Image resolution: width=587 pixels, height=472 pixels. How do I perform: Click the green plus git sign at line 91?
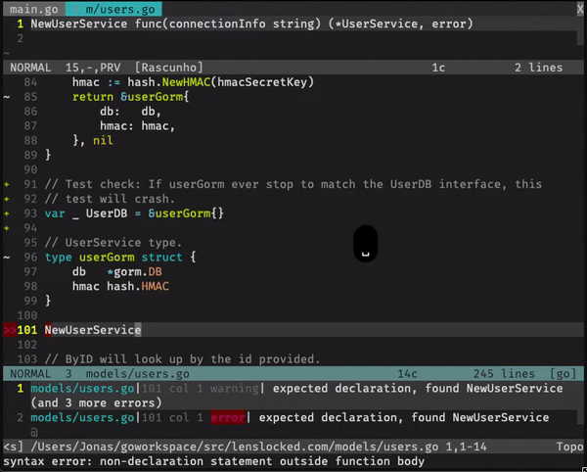(x=7, y=184)
